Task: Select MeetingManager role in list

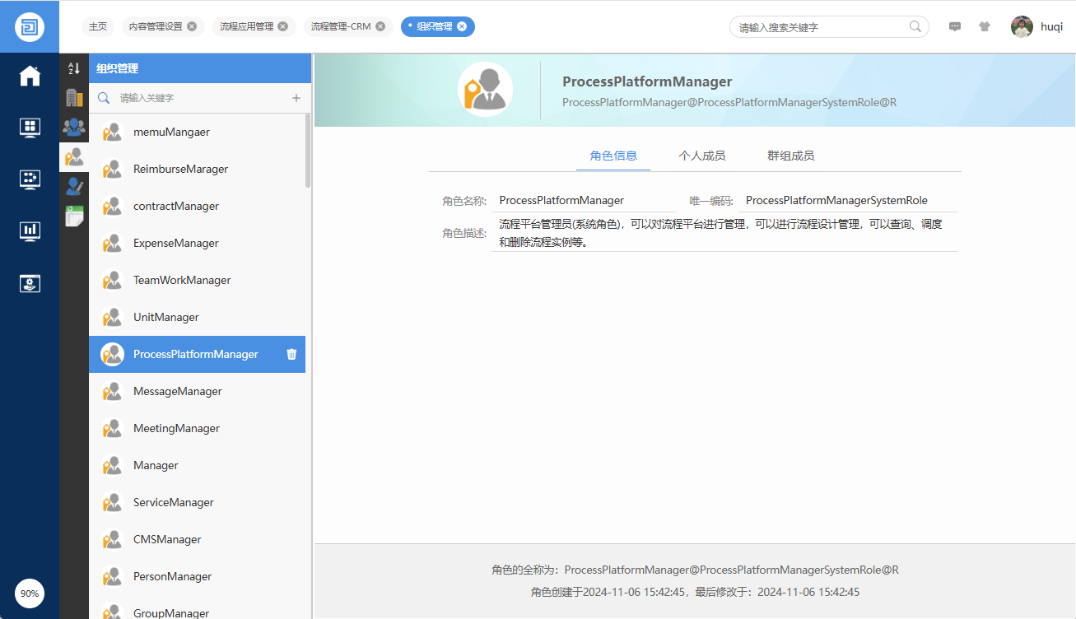Action: click(176, 428)
